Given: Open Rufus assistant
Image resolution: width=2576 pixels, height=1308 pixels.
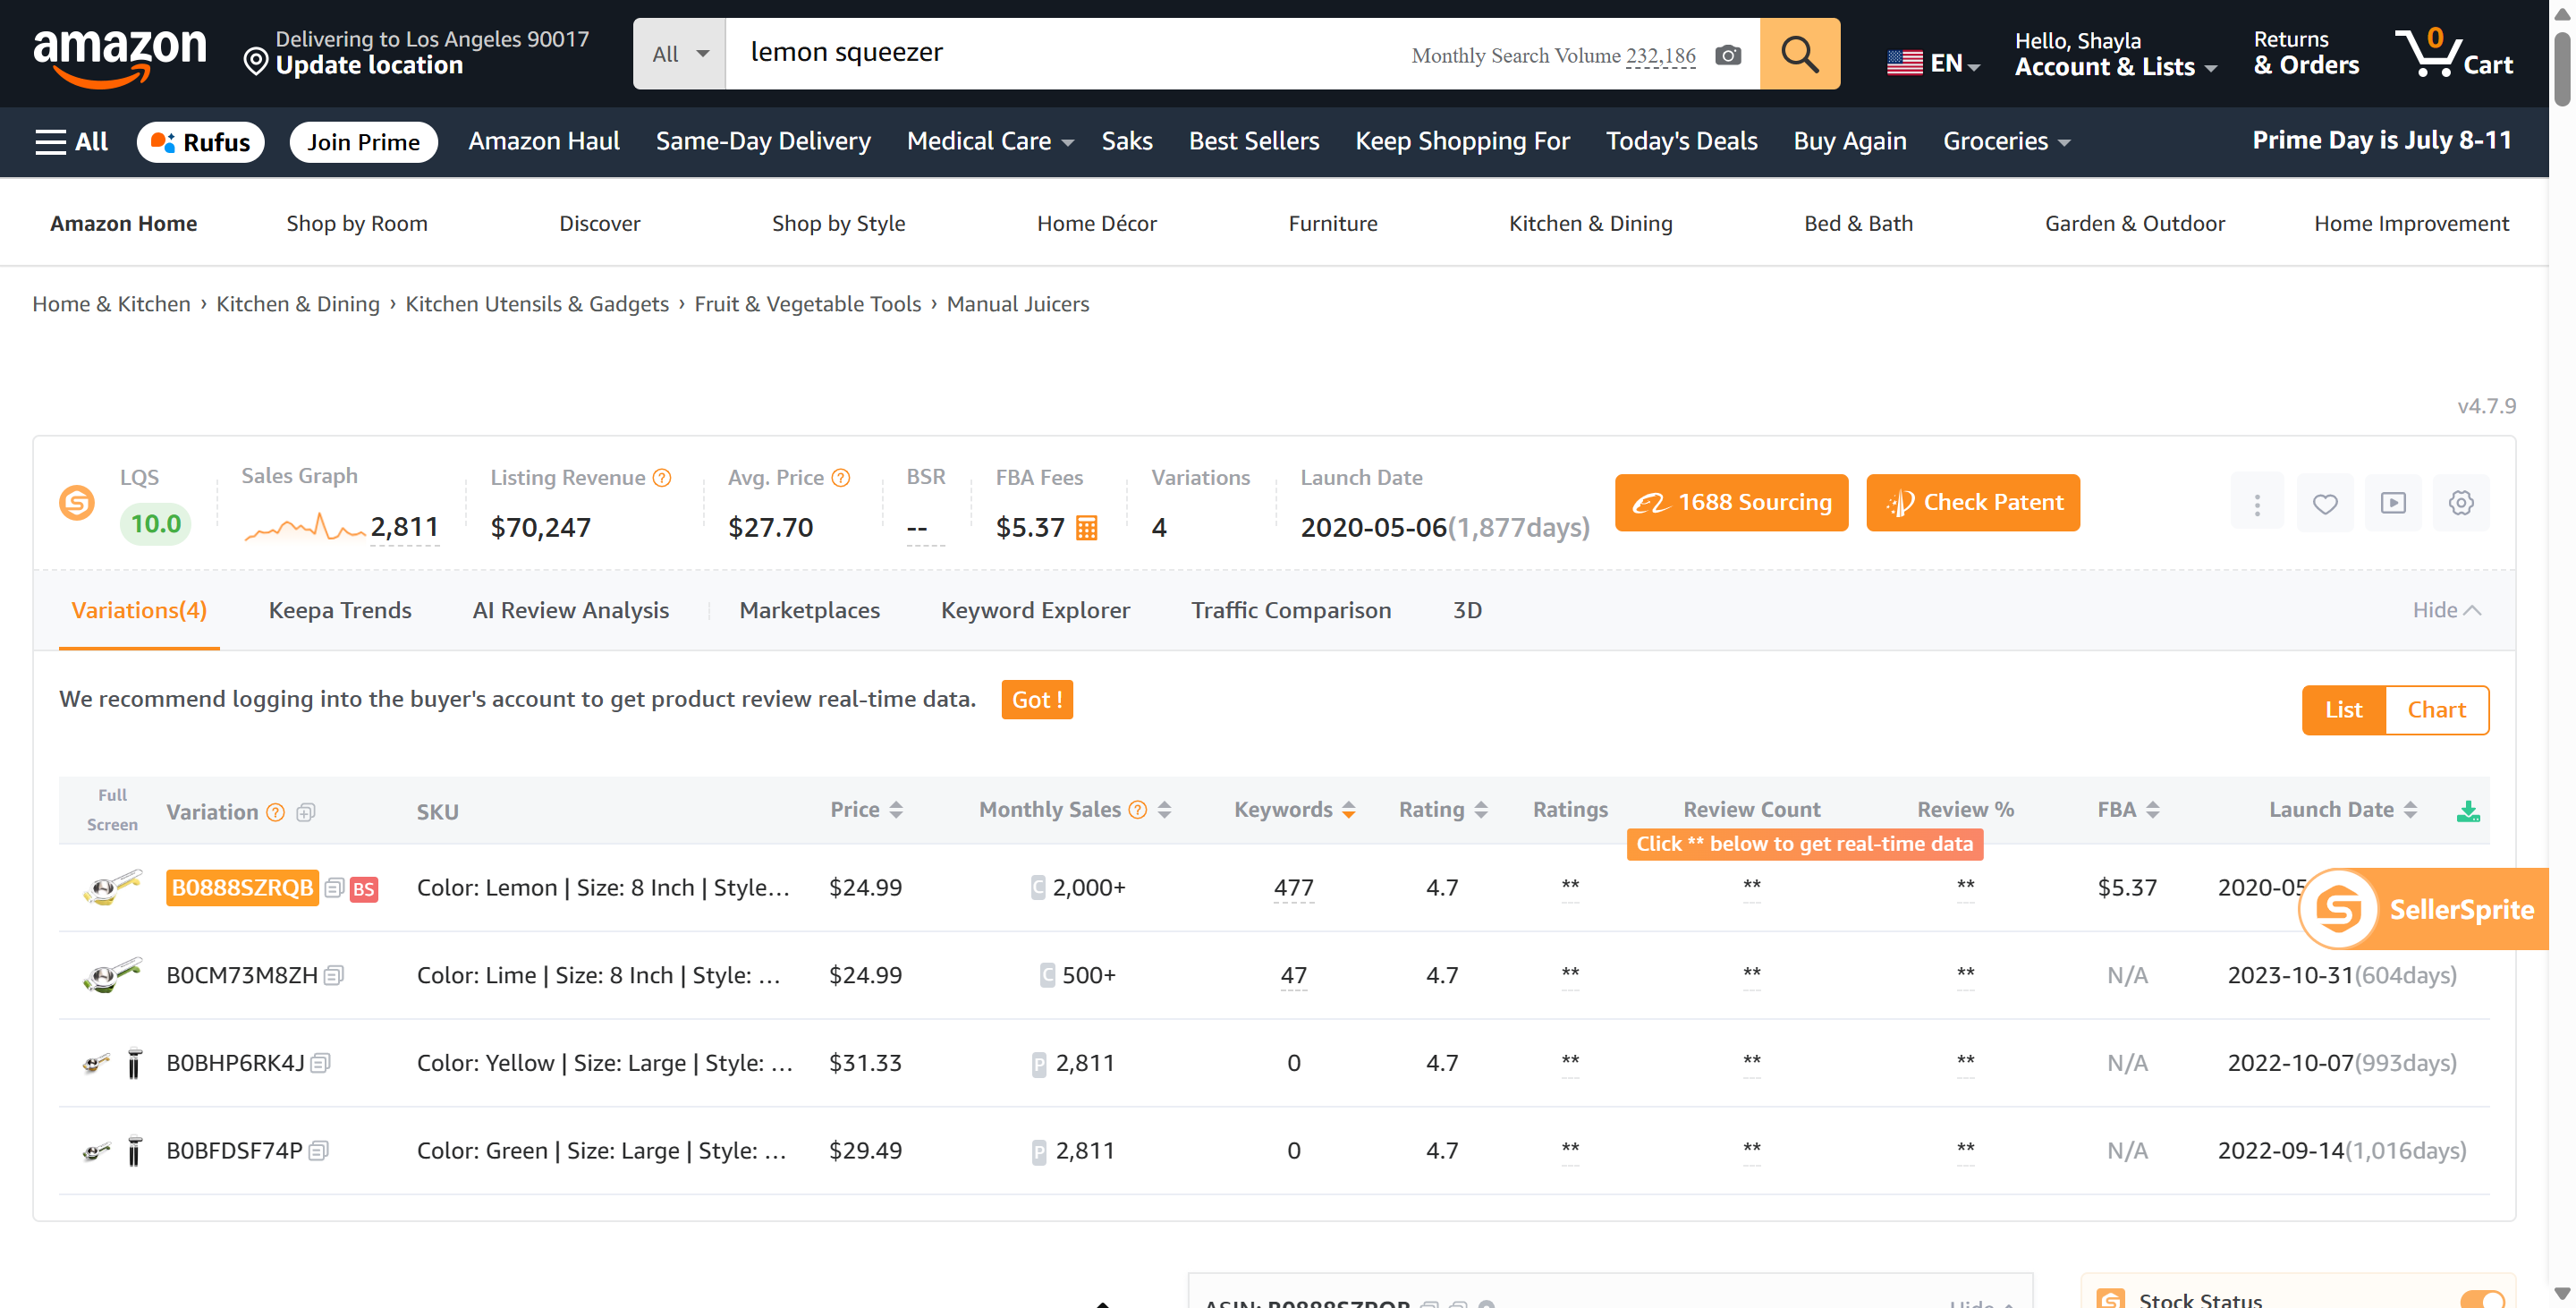Looking at the screenshot, I should pos(200,142).
